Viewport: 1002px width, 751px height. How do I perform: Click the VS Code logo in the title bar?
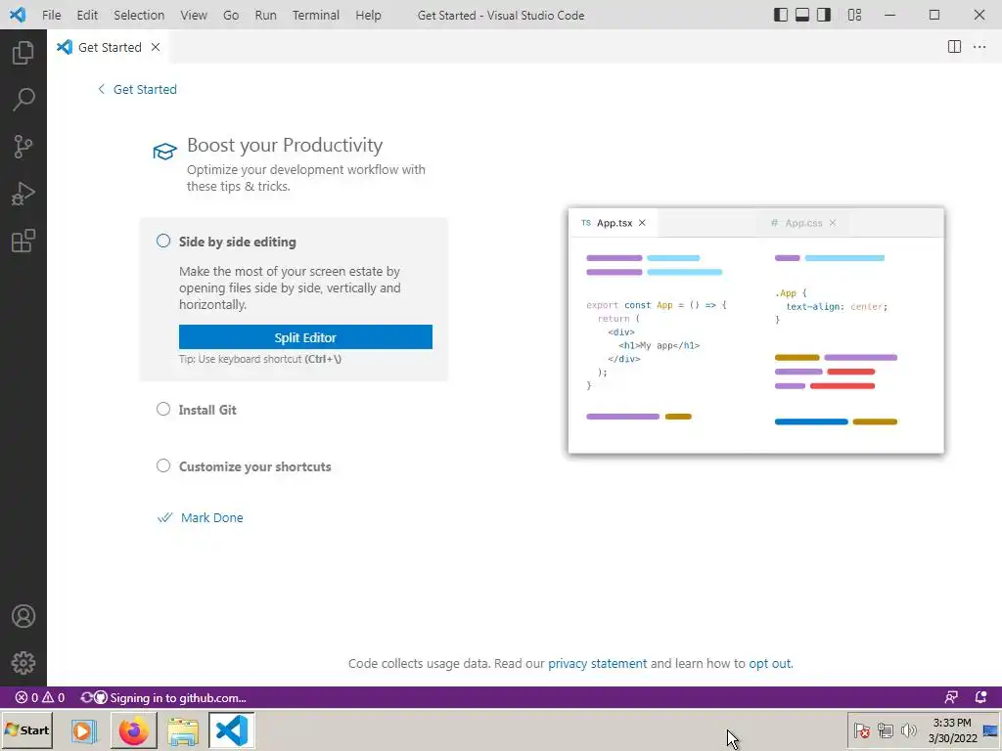[18, 14]
